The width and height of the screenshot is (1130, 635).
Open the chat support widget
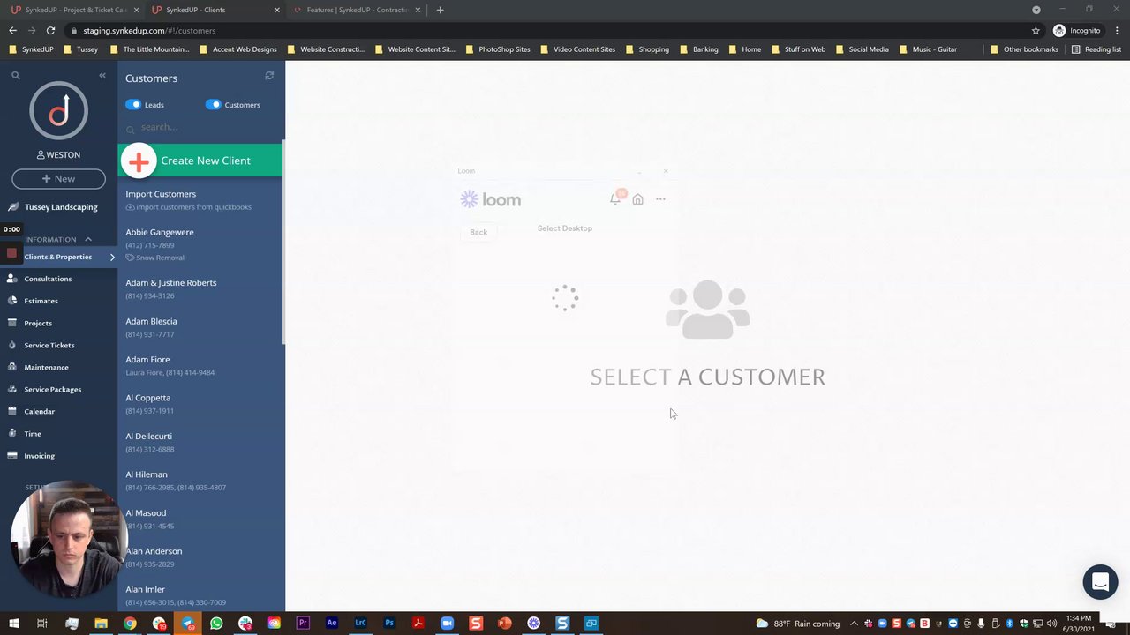[x=1100, y=582]
